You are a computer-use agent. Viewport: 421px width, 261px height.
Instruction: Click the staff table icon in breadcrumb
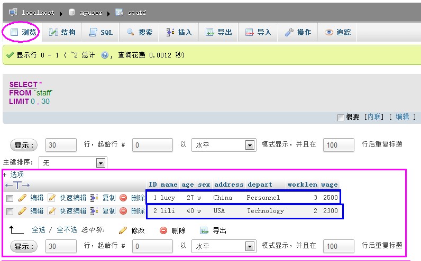click(x=119, y=12)
